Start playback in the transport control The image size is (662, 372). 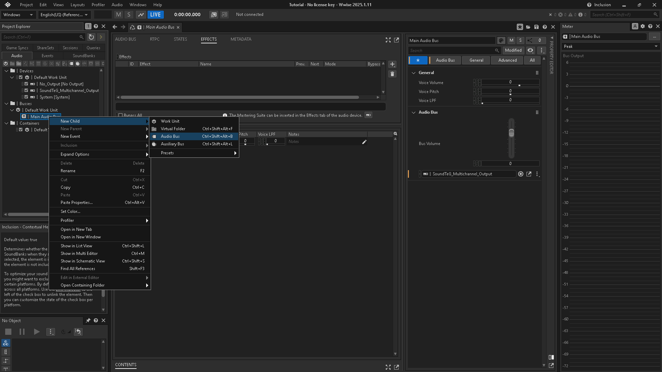point(37,332)
